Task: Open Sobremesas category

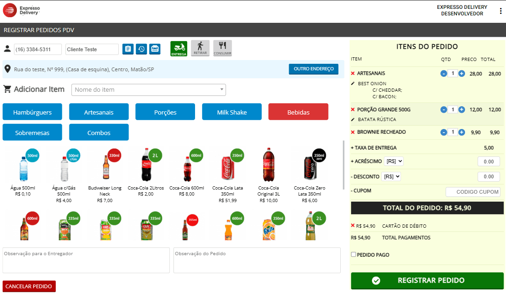Action: 32,132
